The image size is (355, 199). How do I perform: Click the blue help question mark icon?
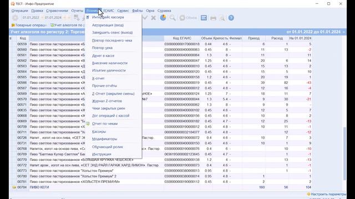click(231, 18)
